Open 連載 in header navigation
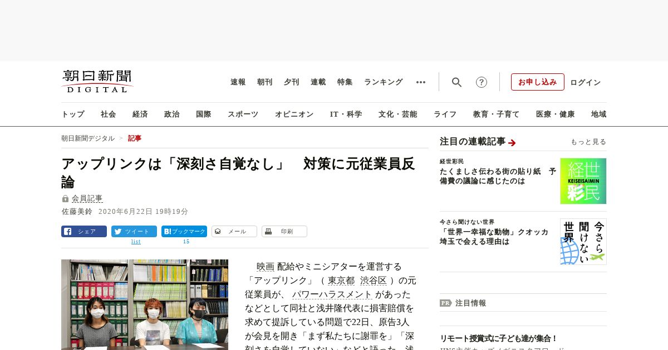This screenshot has width=668, height=350. pyautogui.click(x=318, y=82)
